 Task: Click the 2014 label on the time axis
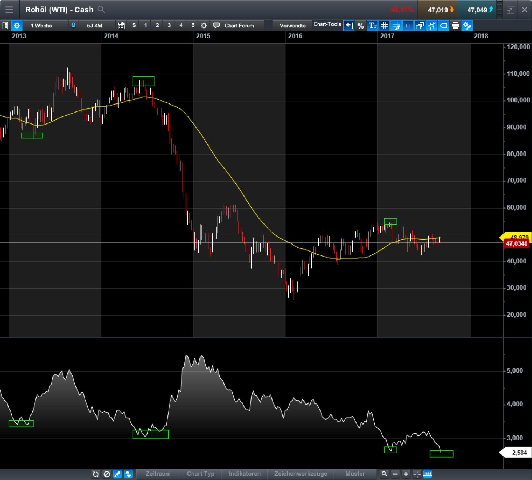(111, 36)
